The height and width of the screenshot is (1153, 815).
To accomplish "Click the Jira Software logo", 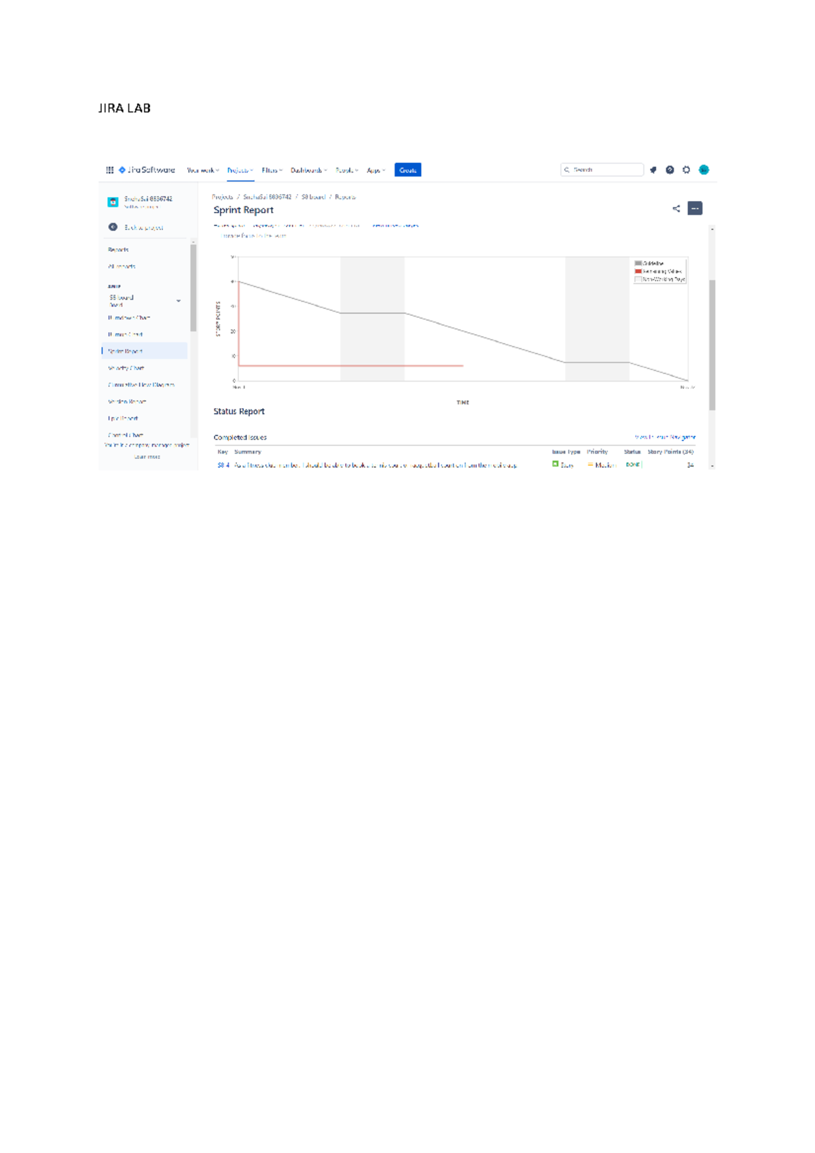I will coord(147,170).
